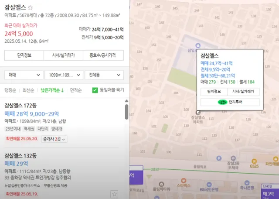Open the 단지정보 tab in left panel
Image resolution: width=279 pixels, height=199 pixels.
tap(24, 55)
